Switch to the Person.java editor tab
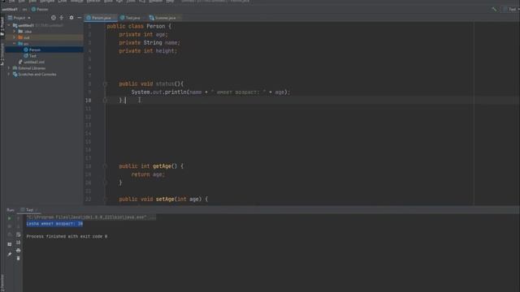The image size is (520, 292). [x=101, y=18]
